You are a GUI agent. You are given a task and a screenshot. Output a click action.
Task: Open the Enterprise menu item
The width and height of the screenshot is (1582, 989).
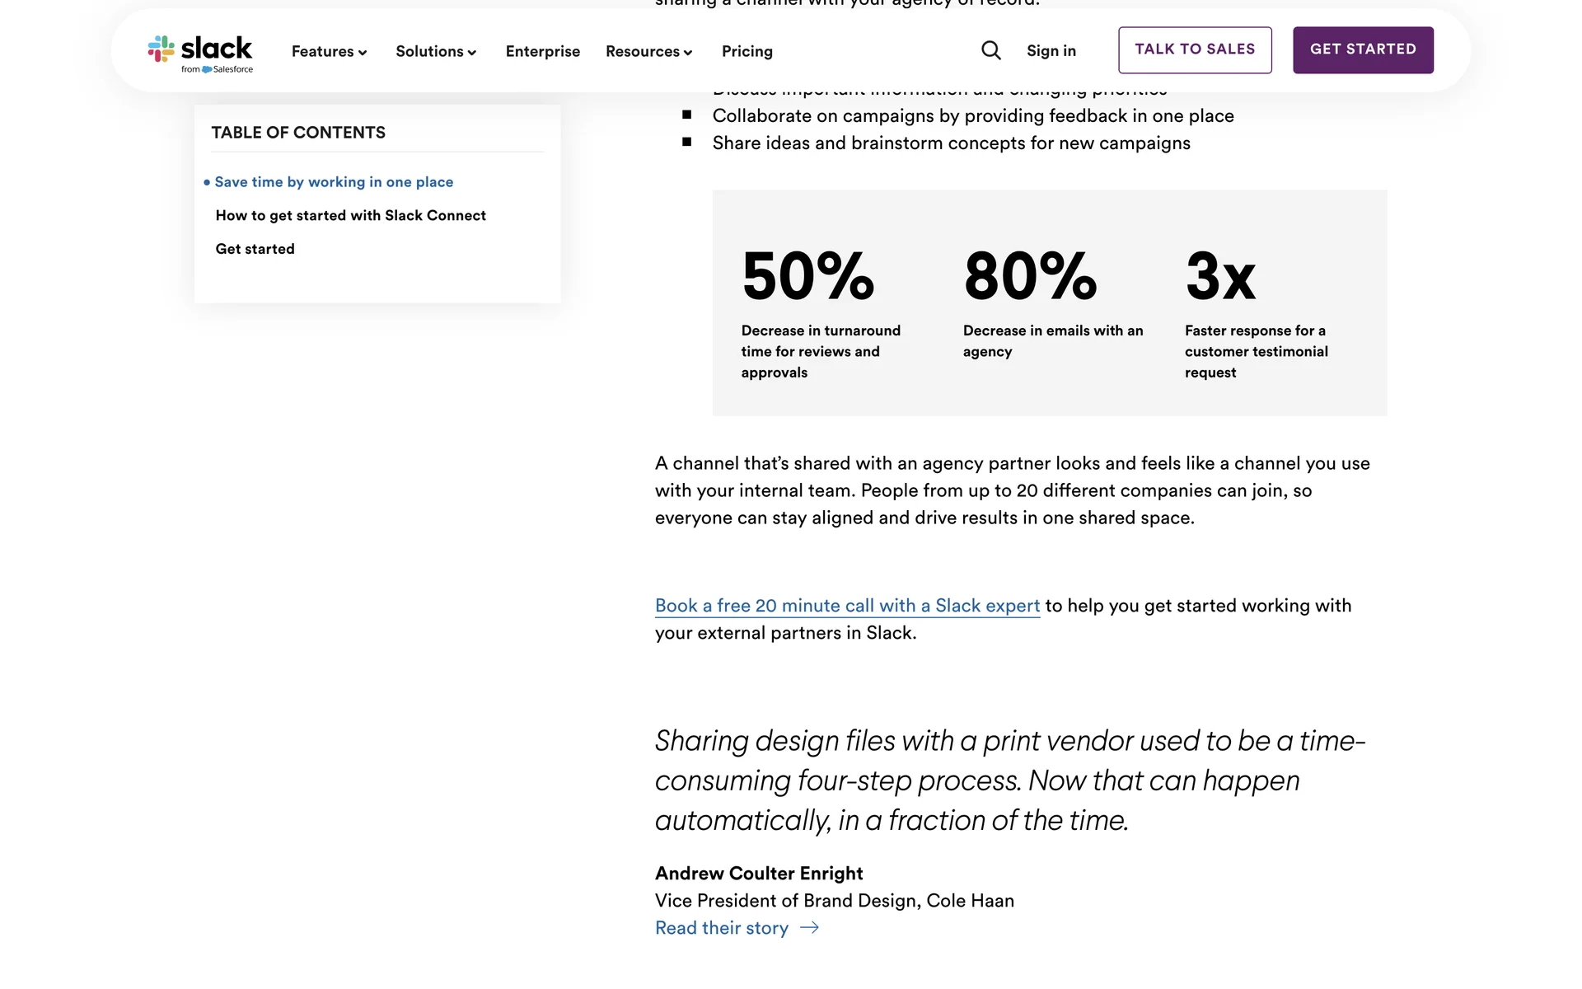(x=542, y=51)
